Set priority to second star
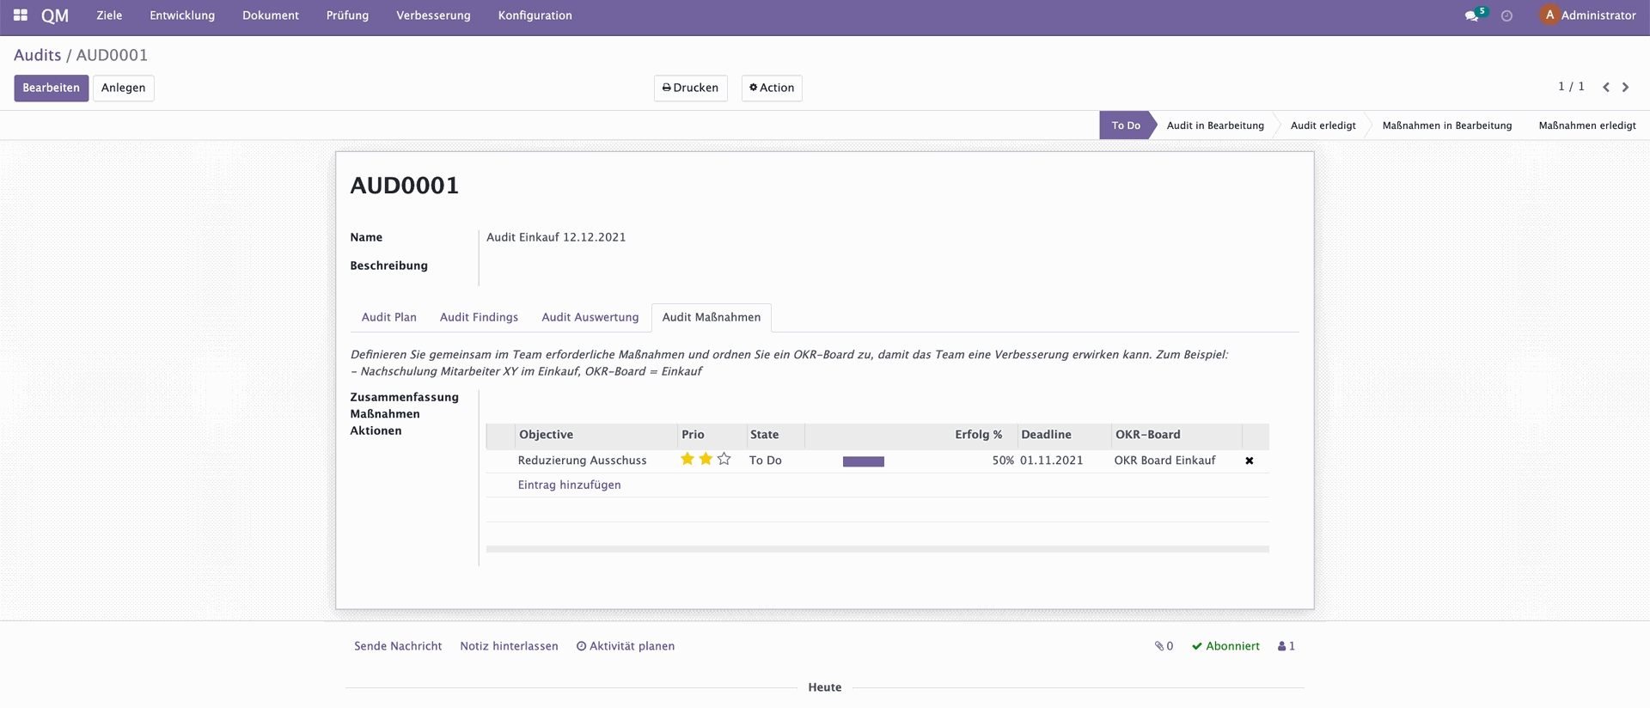The width and height of the screenshot is (1650, 708). coord(706,460)
